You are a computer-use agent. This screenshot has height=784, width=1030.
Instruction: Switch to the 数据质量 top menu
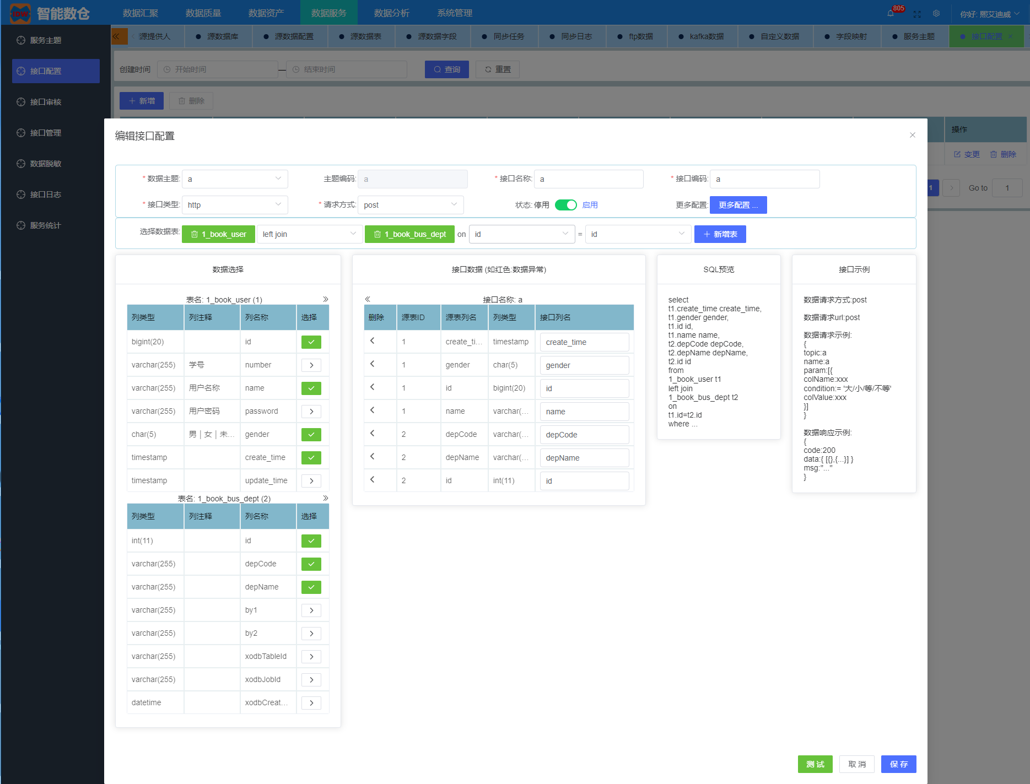click(203, 13)
